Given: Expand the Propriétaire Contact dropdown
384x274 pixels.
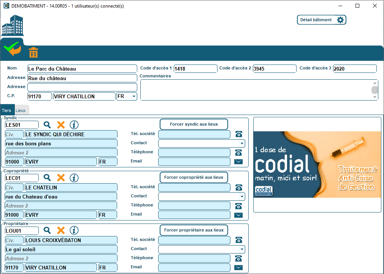Looking at the screenshot, I should point(242,249).
